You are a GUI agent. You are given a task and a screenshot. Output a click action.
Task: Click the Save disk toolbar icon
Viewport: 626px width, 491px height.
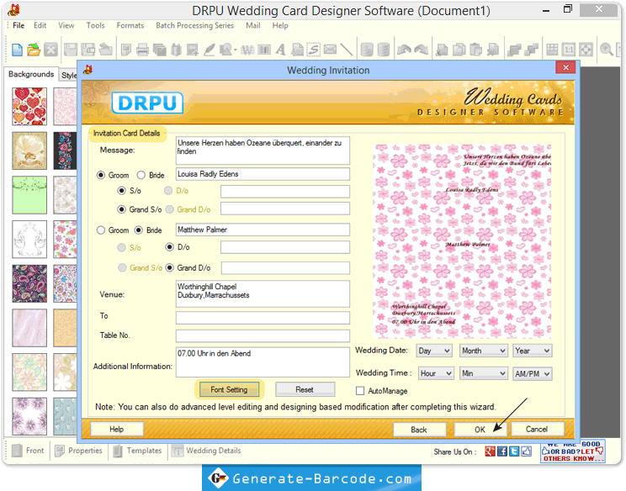[71, 50]
